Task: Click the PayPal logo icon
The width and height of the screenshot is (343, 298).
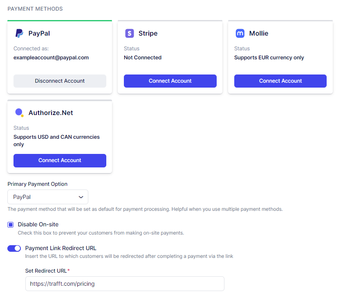Action: [x=19, y=34]
